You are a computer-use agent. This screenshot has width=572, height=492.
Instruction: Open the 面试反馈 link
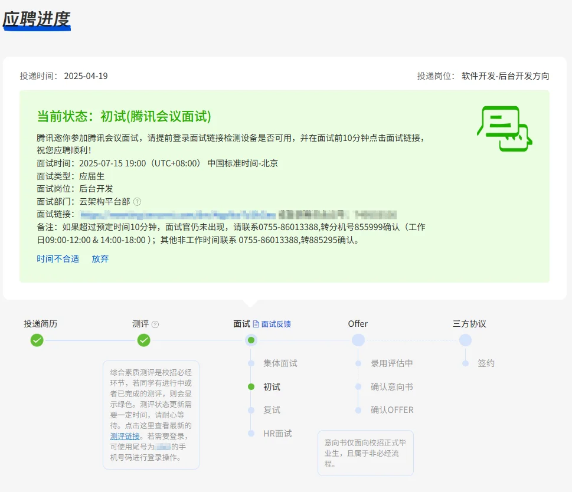[x=276, y=324]
